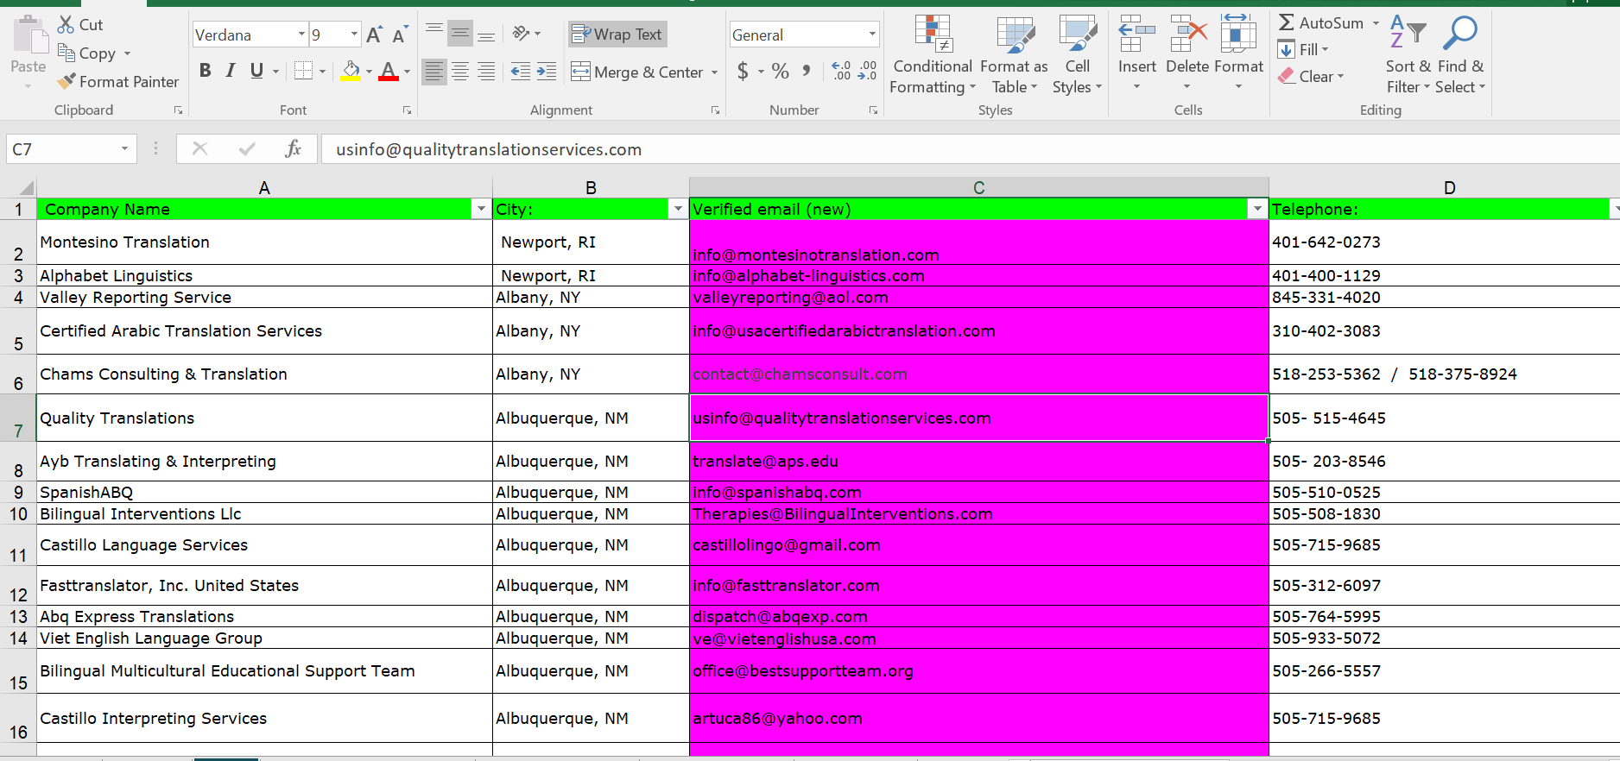
Task: Open Conditional Formatting menu
Action: click(x=933, y=53)
